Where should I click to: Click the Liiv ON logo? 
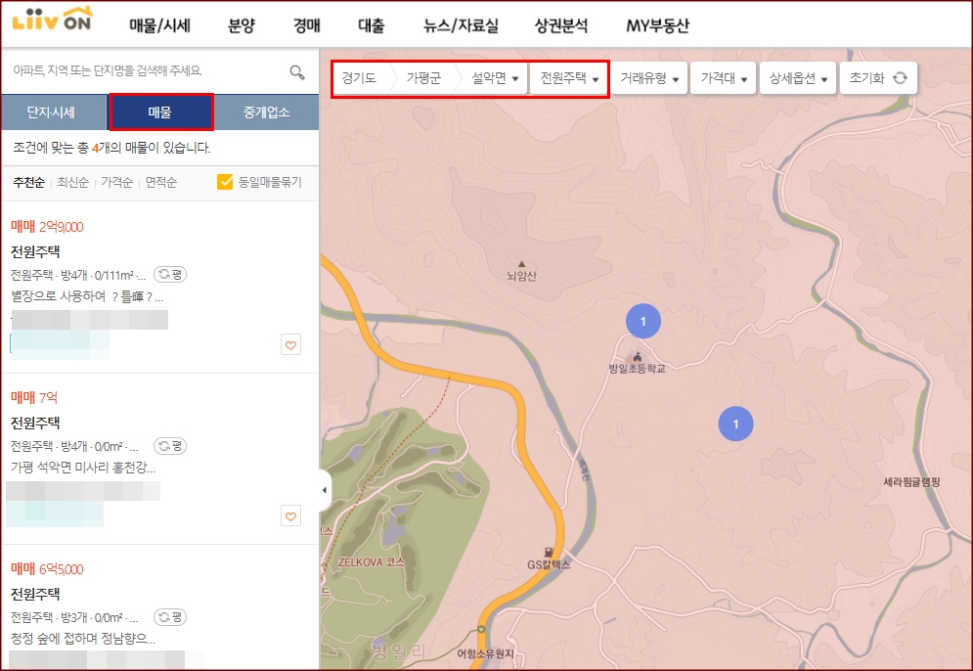point(52,20)
